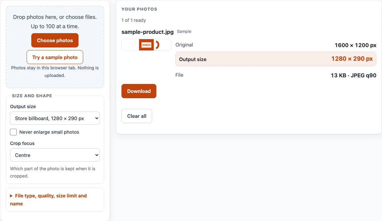Download the resized sample-product.jpg

(139, 91)
